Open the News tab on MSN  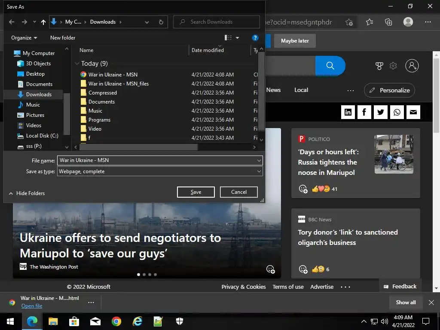tap(273, 90)
